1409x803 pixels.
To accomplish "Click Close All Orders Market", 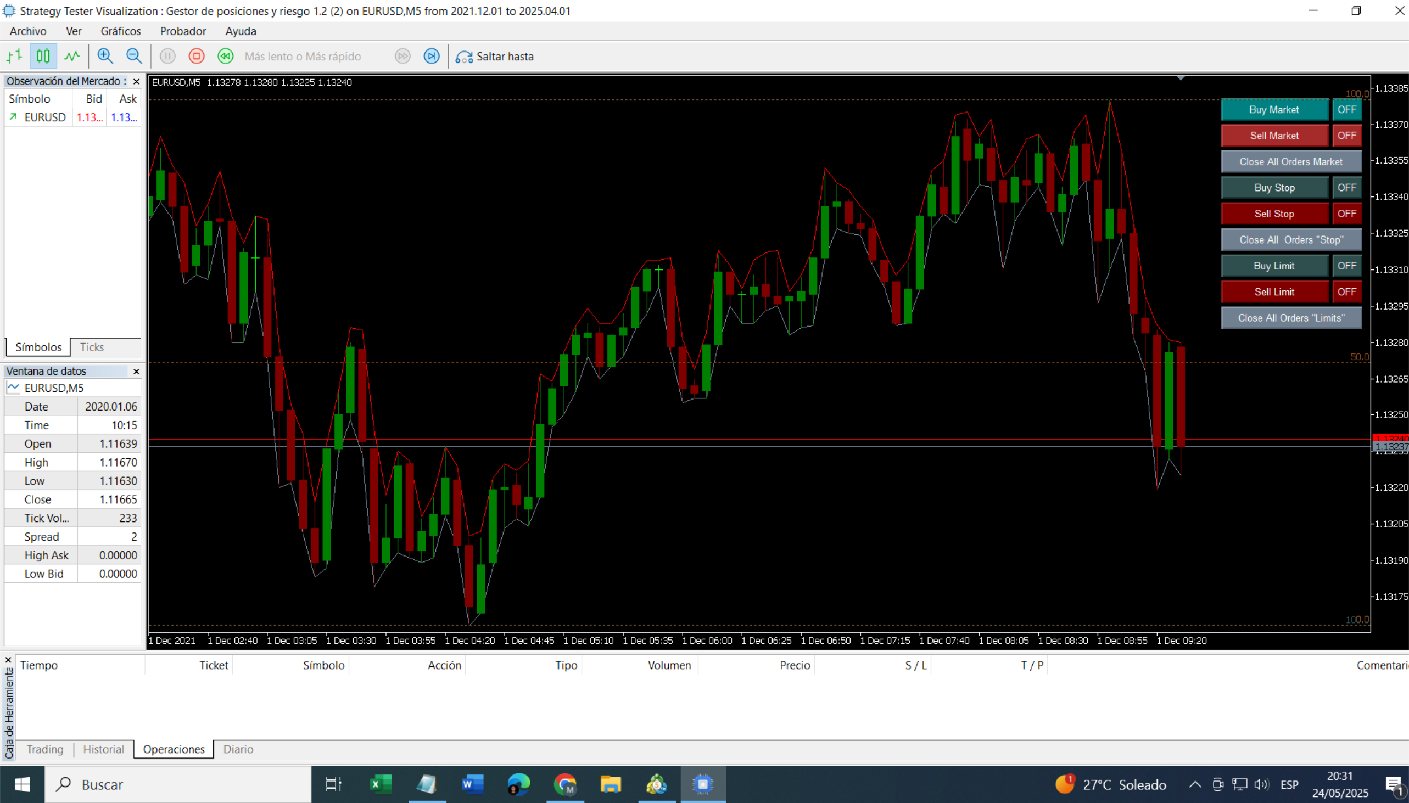I will (x=1291, y=161).
